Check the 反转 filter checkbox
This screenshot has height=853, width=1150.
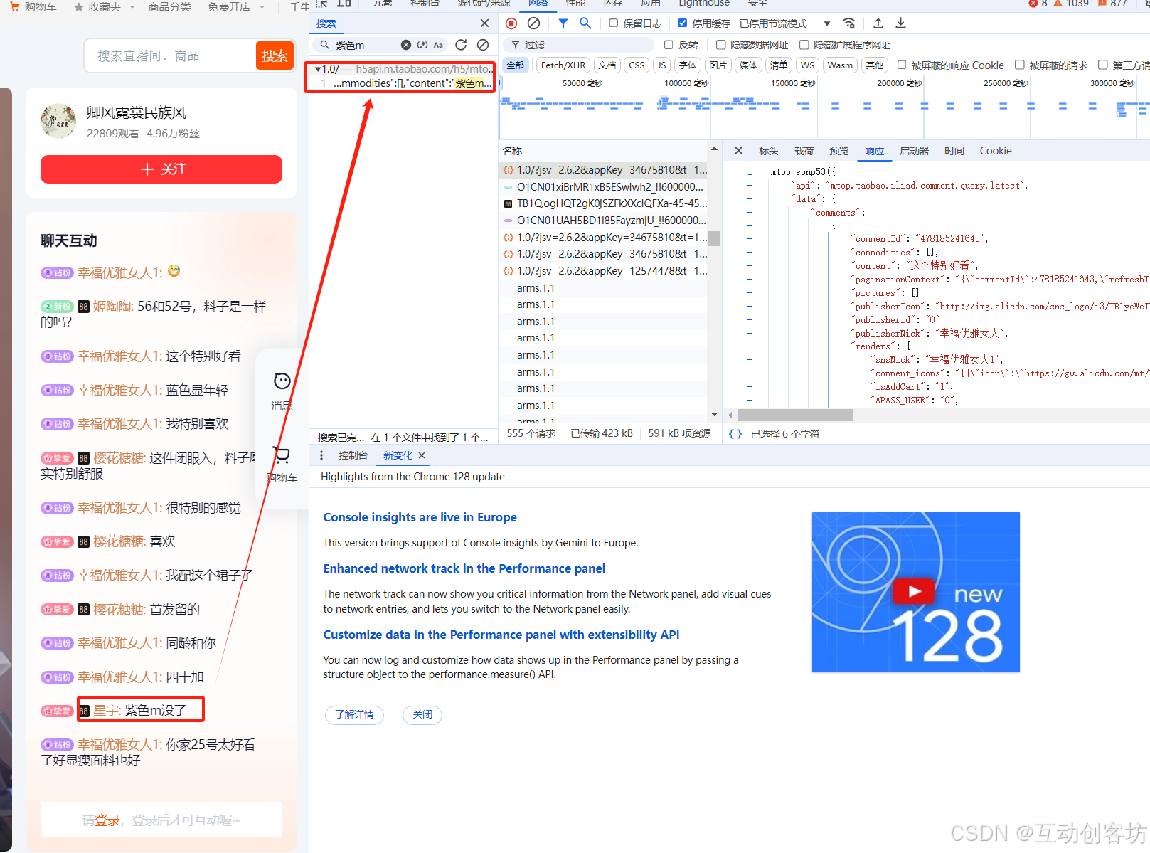(x=669, y=45)
